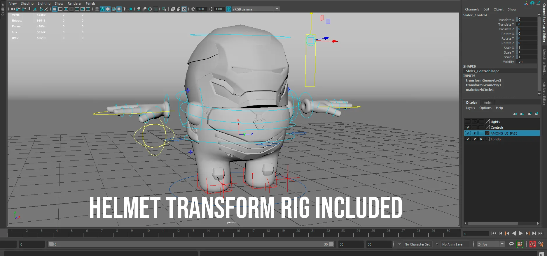Toggle the Film Gate icon

coord(60,9)
